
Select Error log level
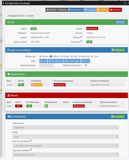point(92,56)
